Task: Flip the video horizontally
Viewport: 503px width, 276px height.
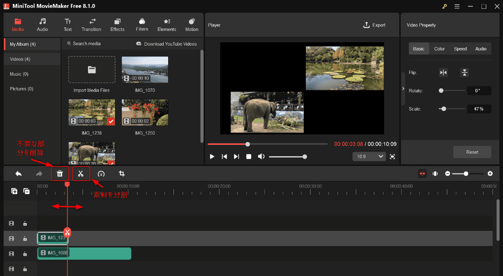Action: tap(444, 73)
